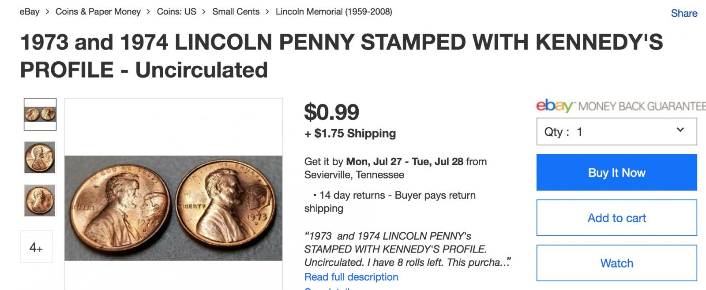
Task: Click Add to cart button
Action: 616,218
